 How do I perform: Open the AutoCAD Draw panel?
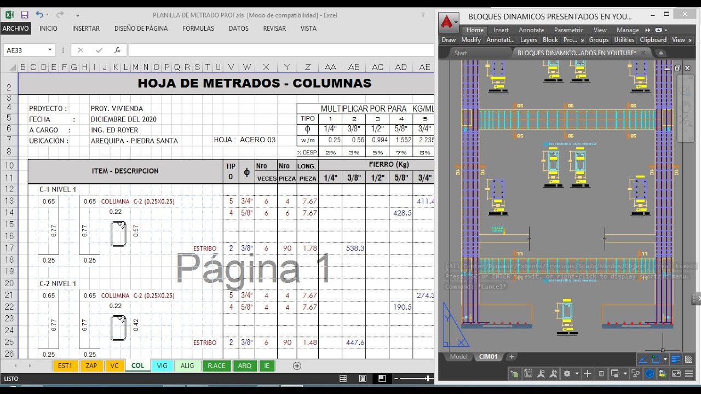point(449,40)
